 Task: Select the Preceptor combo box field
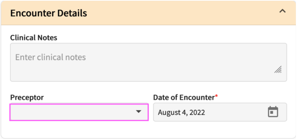coord(79,112)
